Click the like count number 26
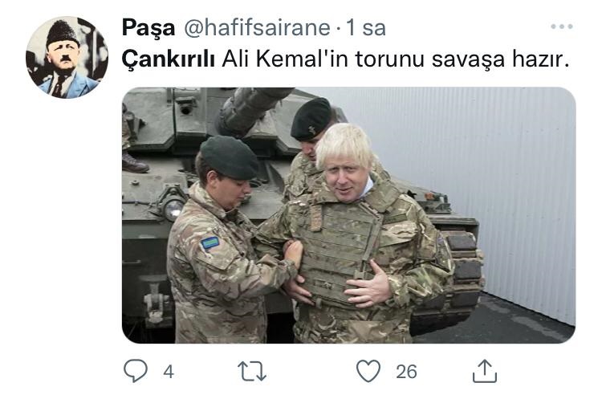Image resolution: width=602 pixels, height=399 pixels. (407, 372)
